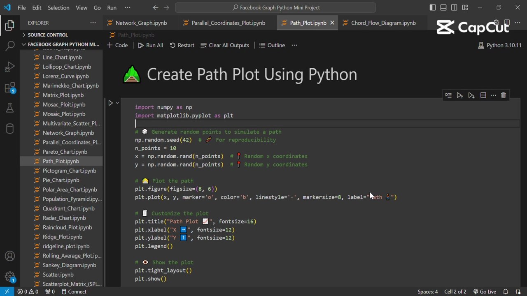Open the Extensions view with badge
The height and width of the screenshot is (296, 527).
coord(10,88)
